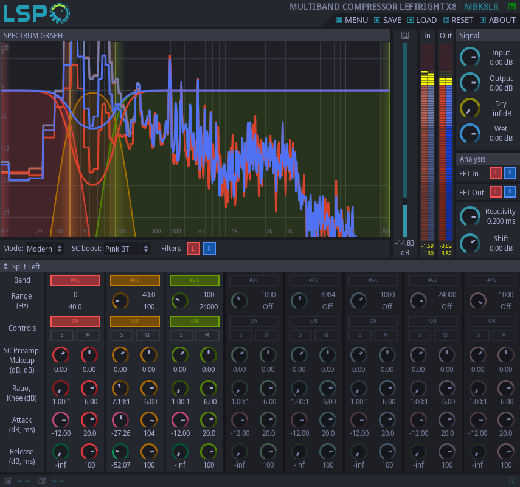Click the Wet knob
The image size is (520, 487).
coord(470,133)
